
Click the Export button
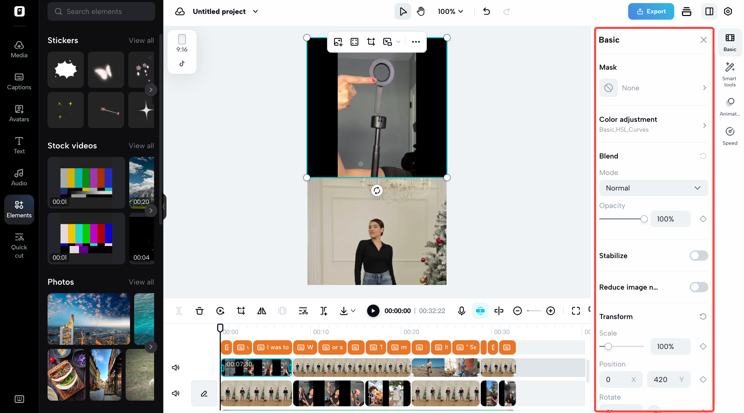click(x=651, y=11)
